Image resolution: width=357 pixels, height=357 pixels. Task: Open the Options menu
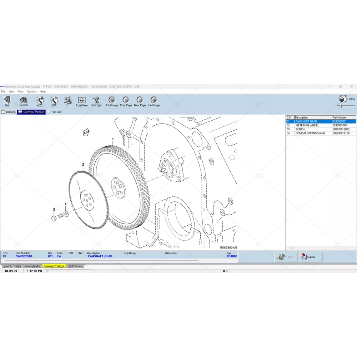[31, 92]
